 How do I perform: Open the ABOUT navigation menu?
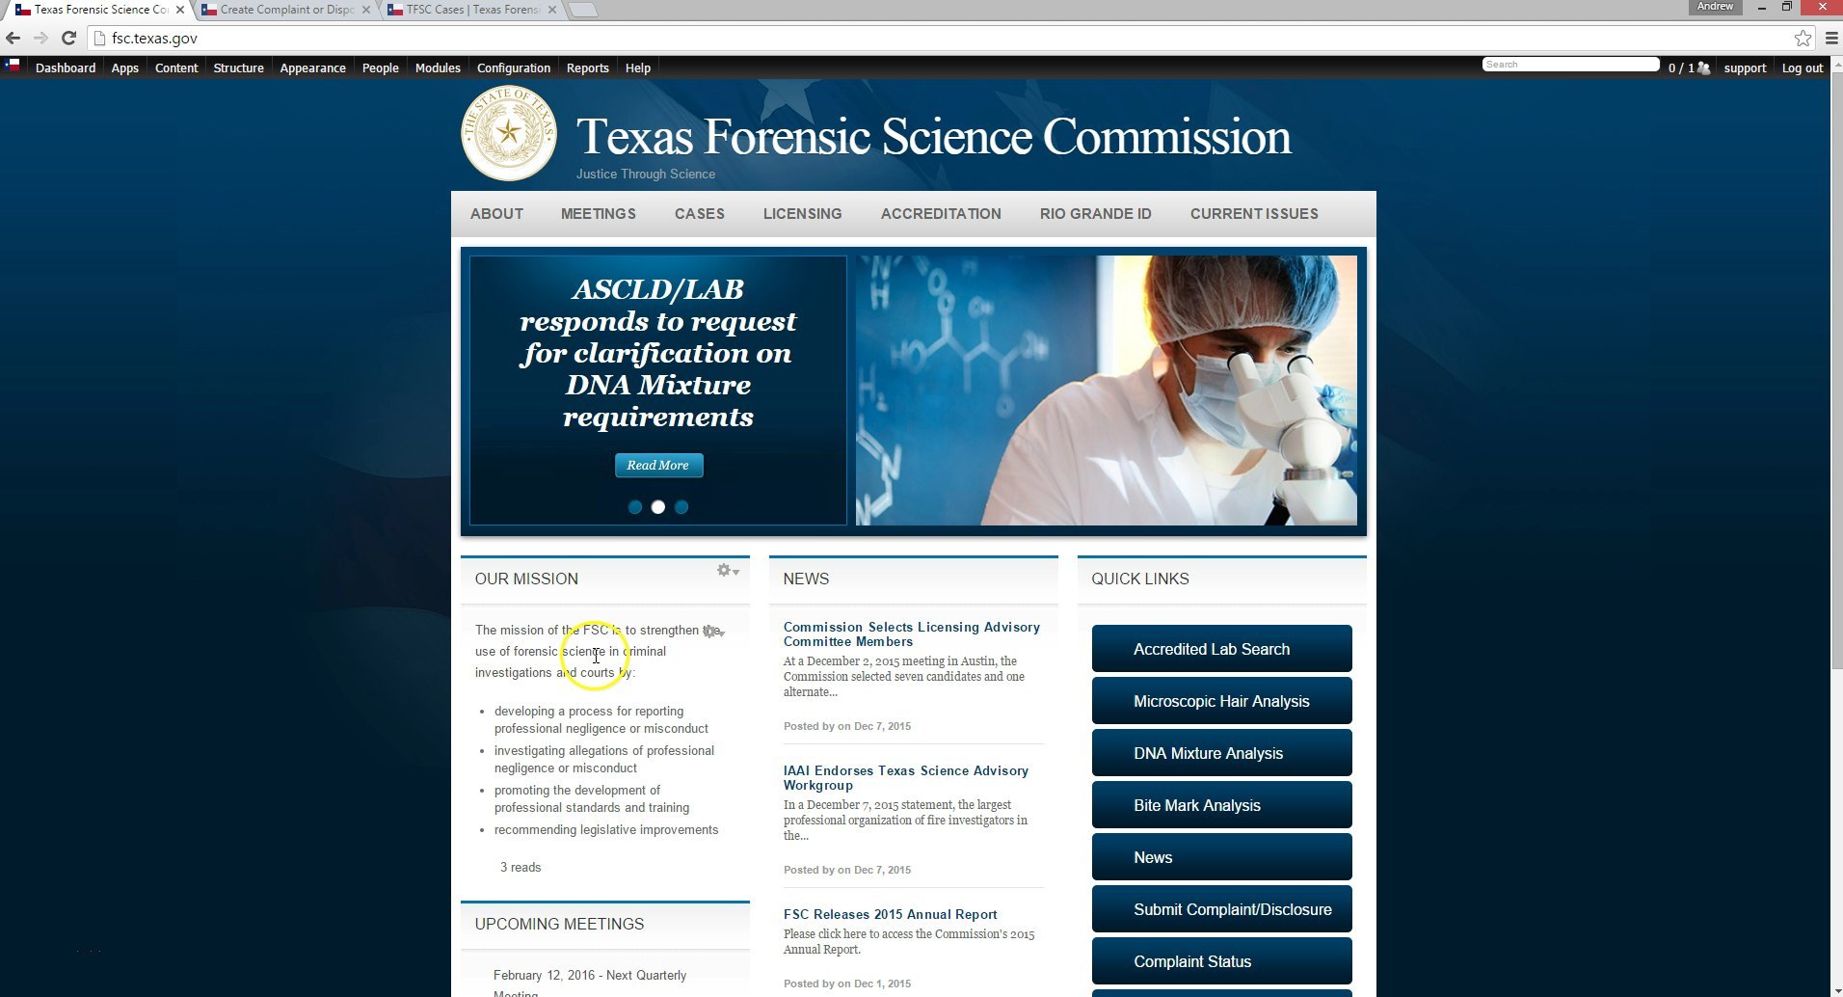coord(496,214)
